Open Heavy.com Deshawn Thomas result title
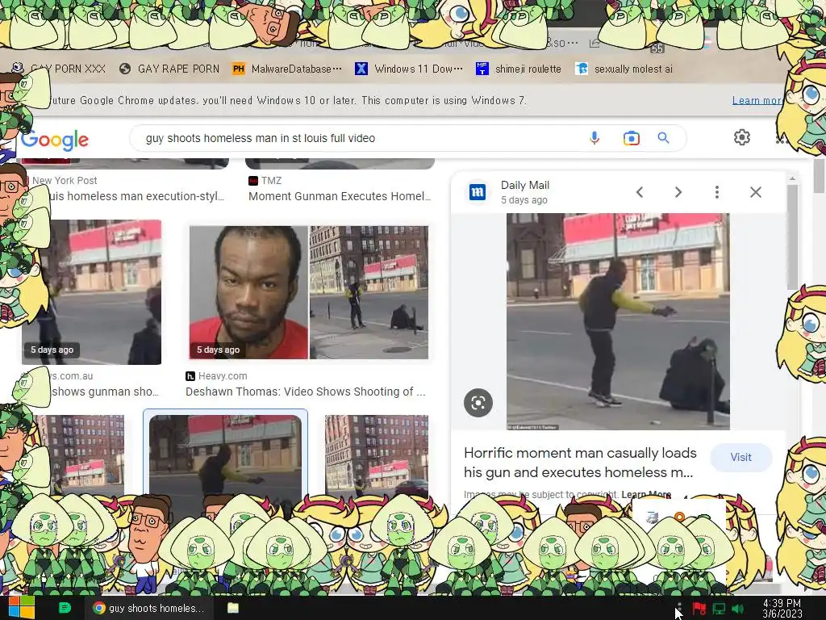The image size is (826, 620). coord(306,392)
